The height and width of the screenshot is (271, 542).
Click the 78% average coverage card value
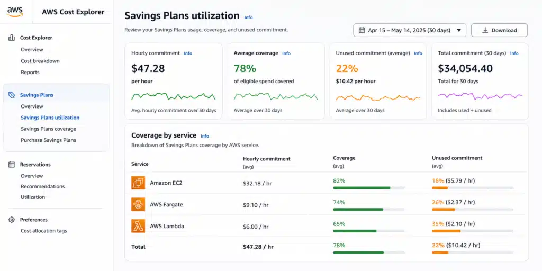[x=245, y=68]
